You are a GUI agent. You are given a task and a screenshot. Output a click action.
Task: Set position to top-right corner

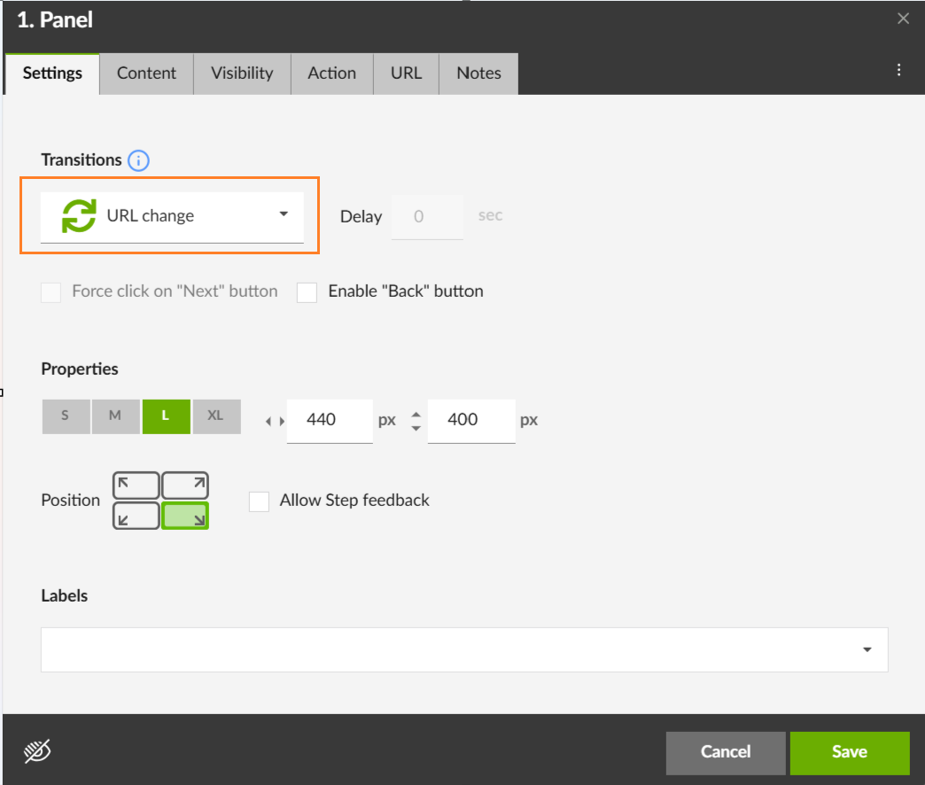point(185,486)
